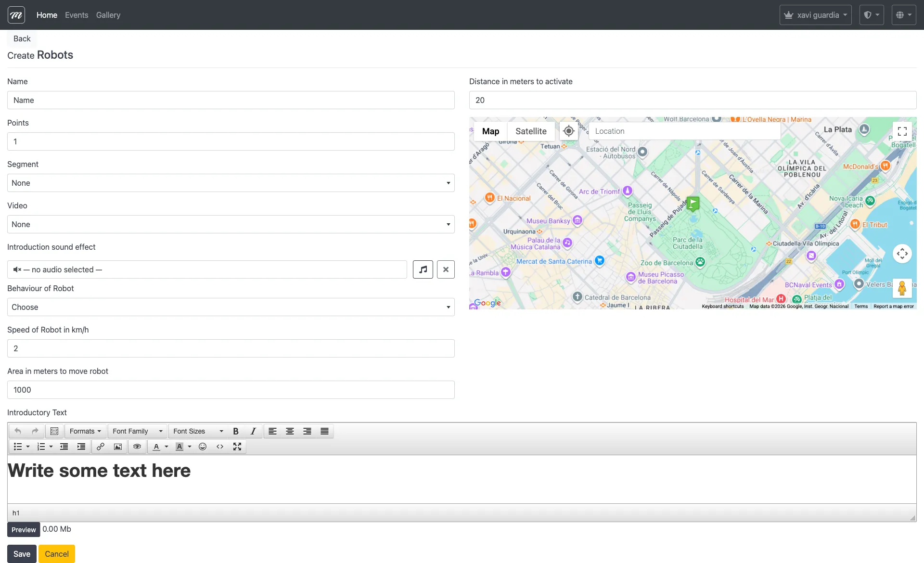Click the my-location target icon on map
The height and width of the screenshot is (563, 924).
tap(568, 131)
